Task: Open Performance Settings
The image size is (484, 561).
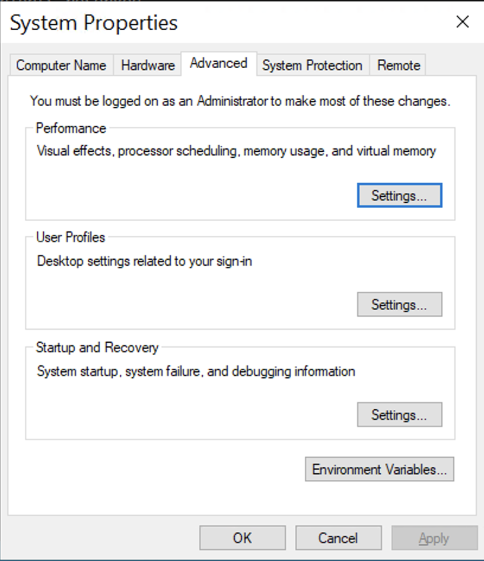Action: pos(399,195)
